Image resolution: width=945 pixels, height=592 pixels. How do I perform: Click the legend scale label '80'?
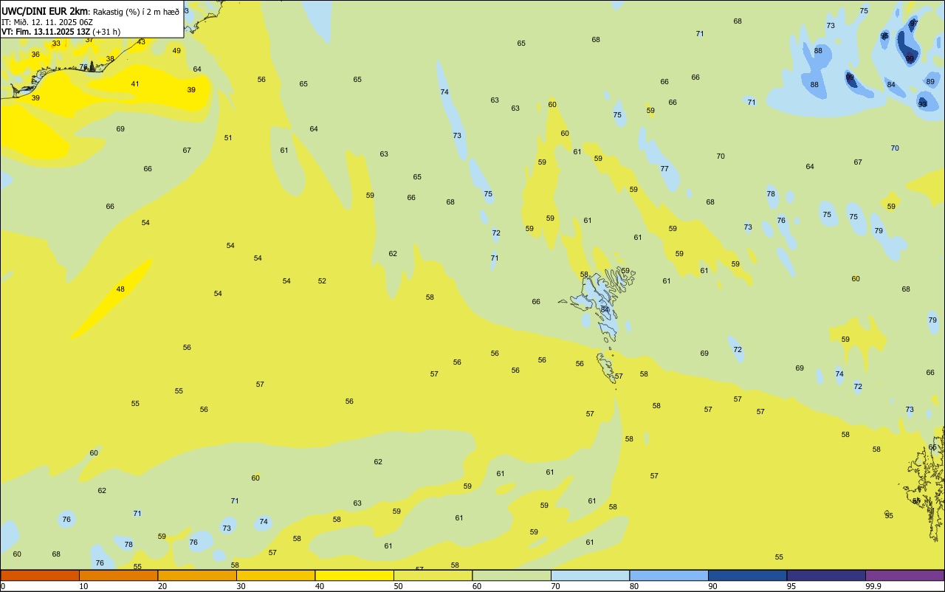634,586
